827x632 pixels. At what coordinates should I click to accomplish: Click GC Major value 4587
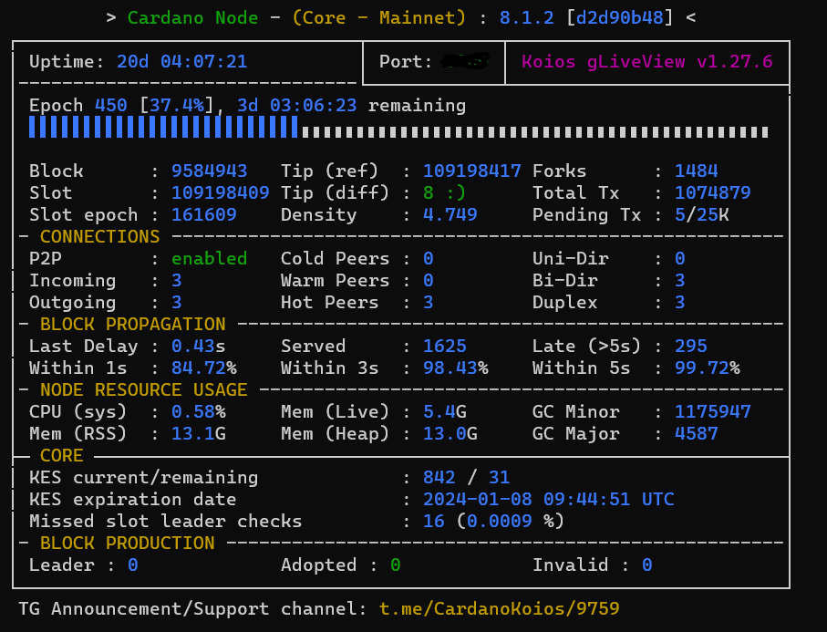[x=697, y=433]
